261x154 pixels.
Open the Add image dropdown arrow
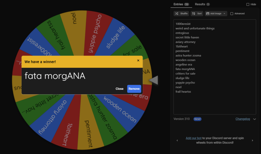click(x=224, y=13)
